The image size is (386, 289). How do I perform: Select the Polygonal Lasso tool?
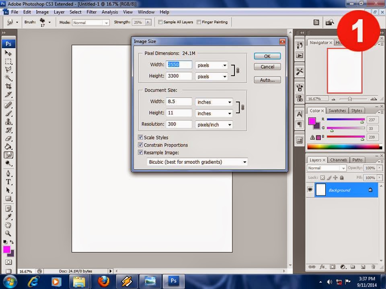tap(8, 69)
